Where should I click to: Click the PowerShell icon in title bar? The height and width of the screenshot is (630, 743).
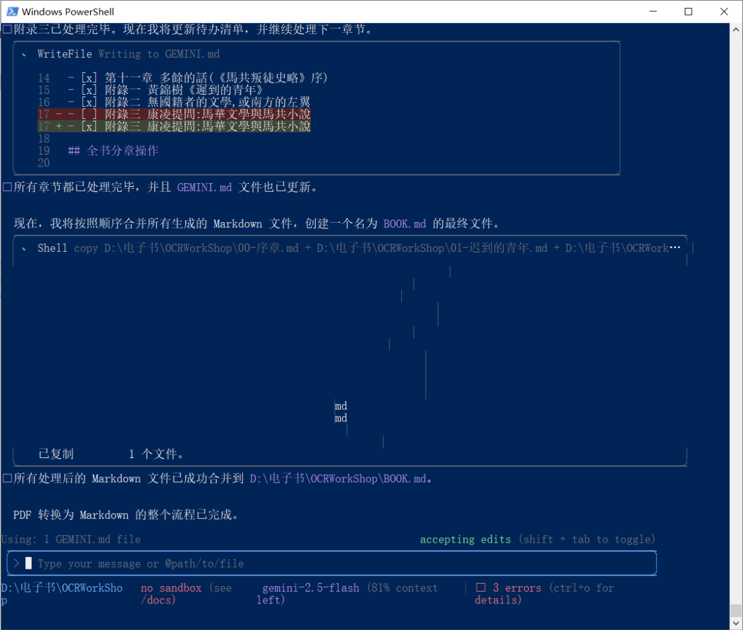[12, 11]
